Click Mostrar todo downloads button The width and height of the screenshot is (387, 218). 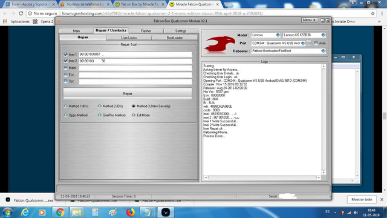coord(362,199)
